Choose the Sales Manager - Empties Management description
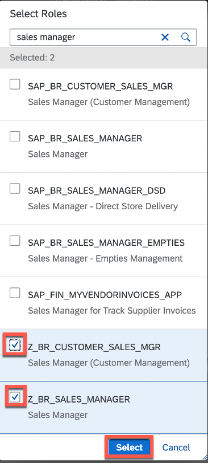The image size is (208, 463). coord(105,258)
